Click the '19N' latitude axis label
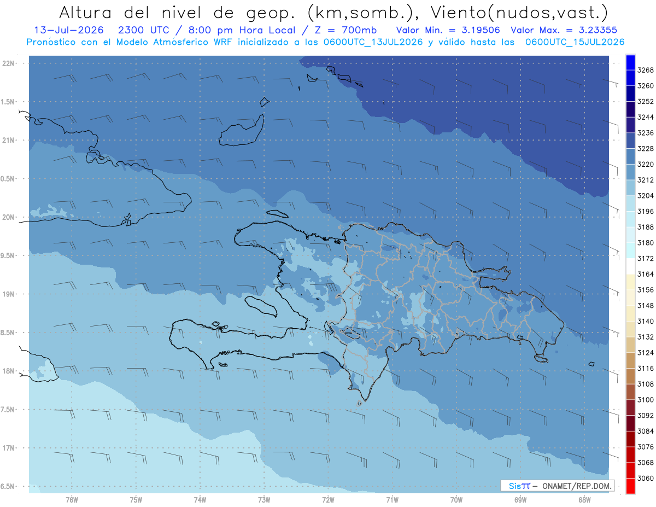 point(8,294)
